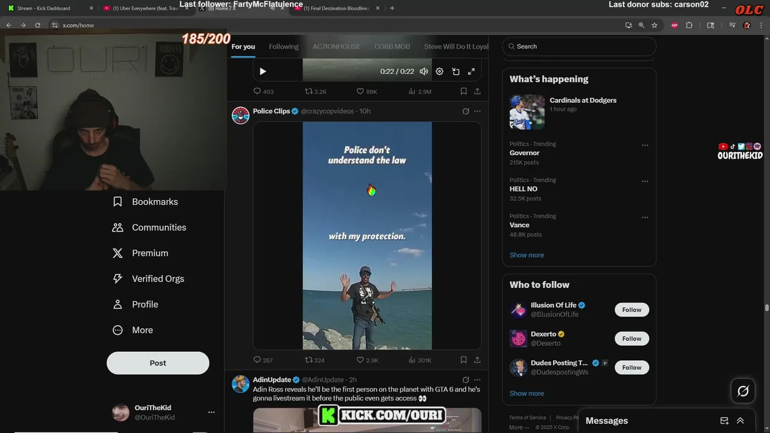Like the Police Clips post with 2.9K likes
Image resolution: width=770 pixels, height=433 pixels.
pos(367,360)
